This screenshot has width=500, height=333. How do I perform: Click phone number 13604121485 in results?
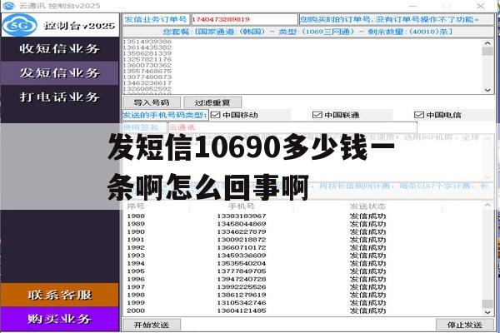pos(242,311)
